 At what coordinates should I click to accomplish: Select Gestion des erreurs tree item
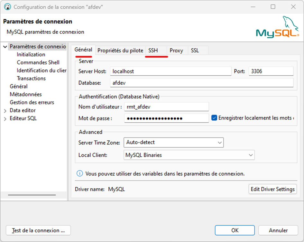(x=32, y=102)
